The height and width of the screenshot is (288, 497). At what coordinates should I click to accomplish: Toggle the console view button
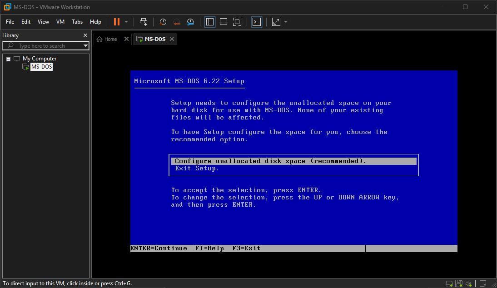coord(257,22)
